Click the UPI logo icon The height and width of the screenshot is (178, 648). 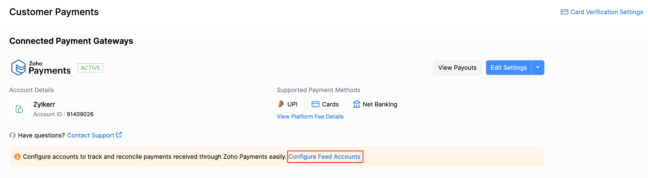[x=281, y=104]
